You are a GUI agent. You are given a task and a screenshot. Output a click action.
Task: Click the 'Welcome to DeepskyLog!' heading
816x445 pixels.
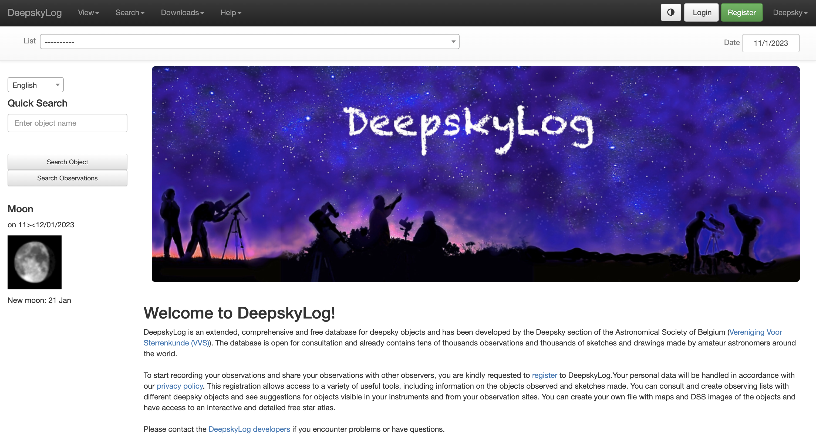239,313
